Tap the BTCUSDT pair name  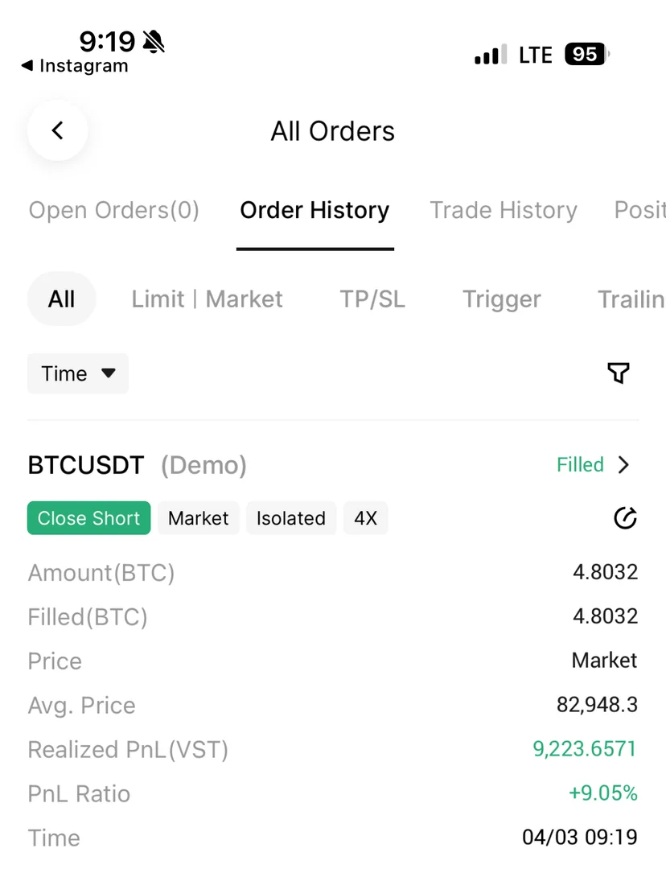[x=86, y=465]
